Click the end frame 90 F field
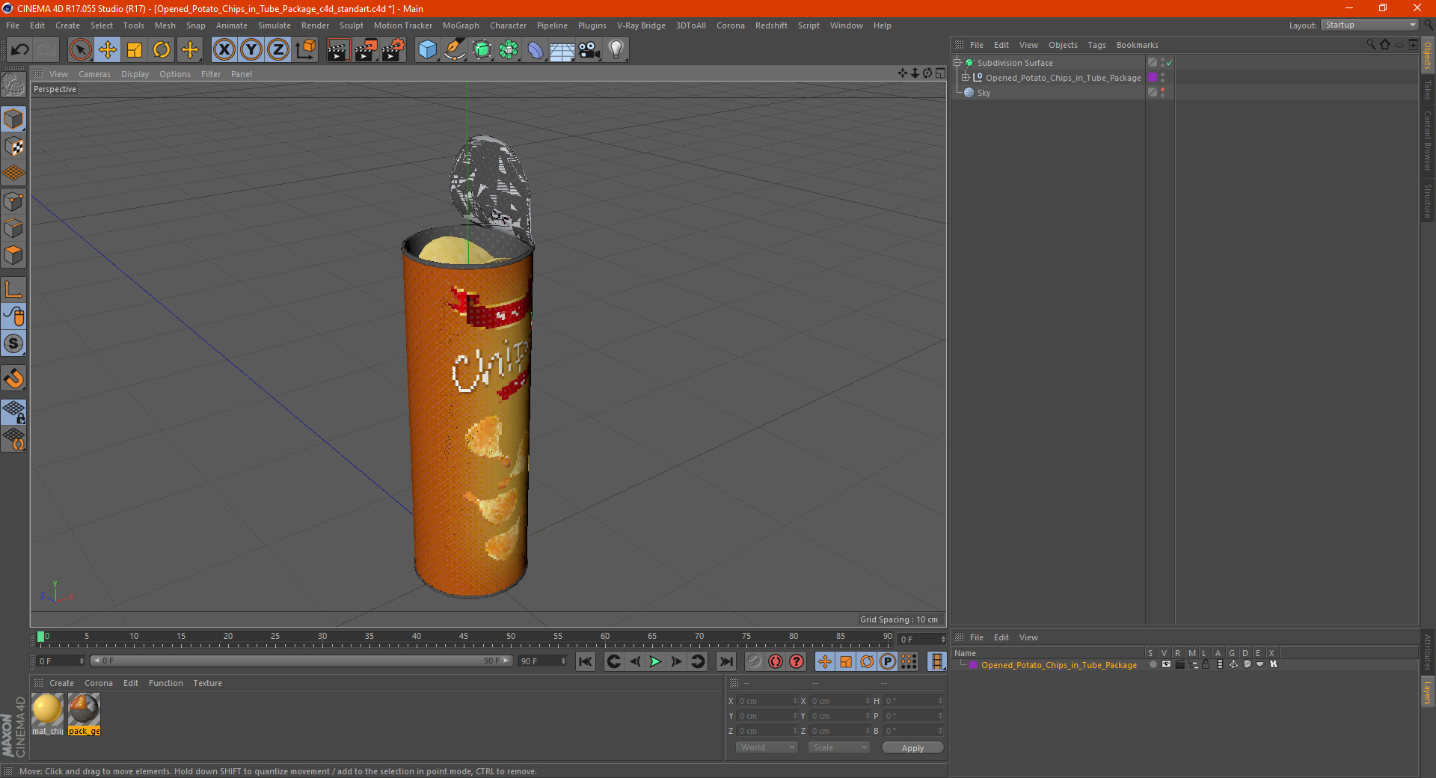1436x778 pixels. pyautogui.click(x=542, y=661)
